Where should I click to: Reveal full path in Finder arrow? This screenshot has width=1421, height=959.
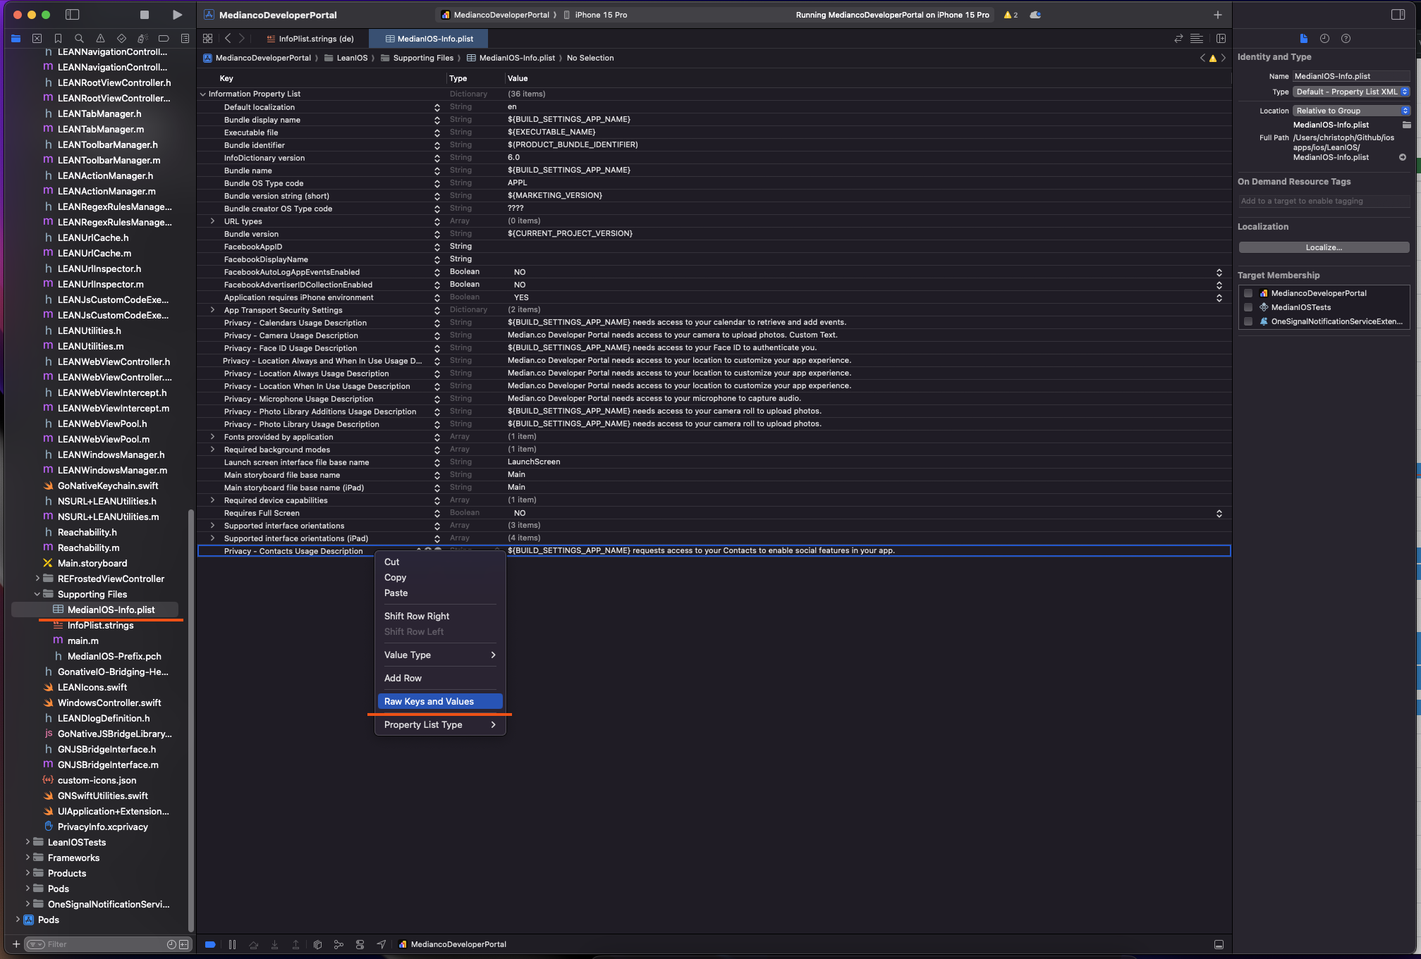(1403, 158)
